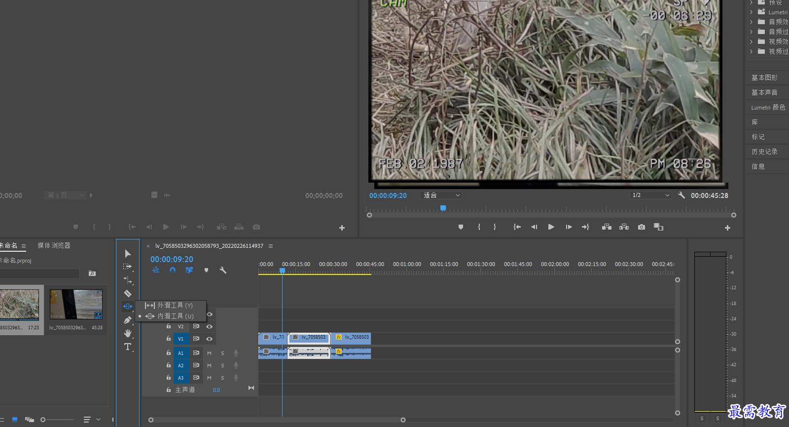This screenshot has height=427, width=789.
Task: Expand the 音频效 effects folder
Action: [x=751, y=22]
